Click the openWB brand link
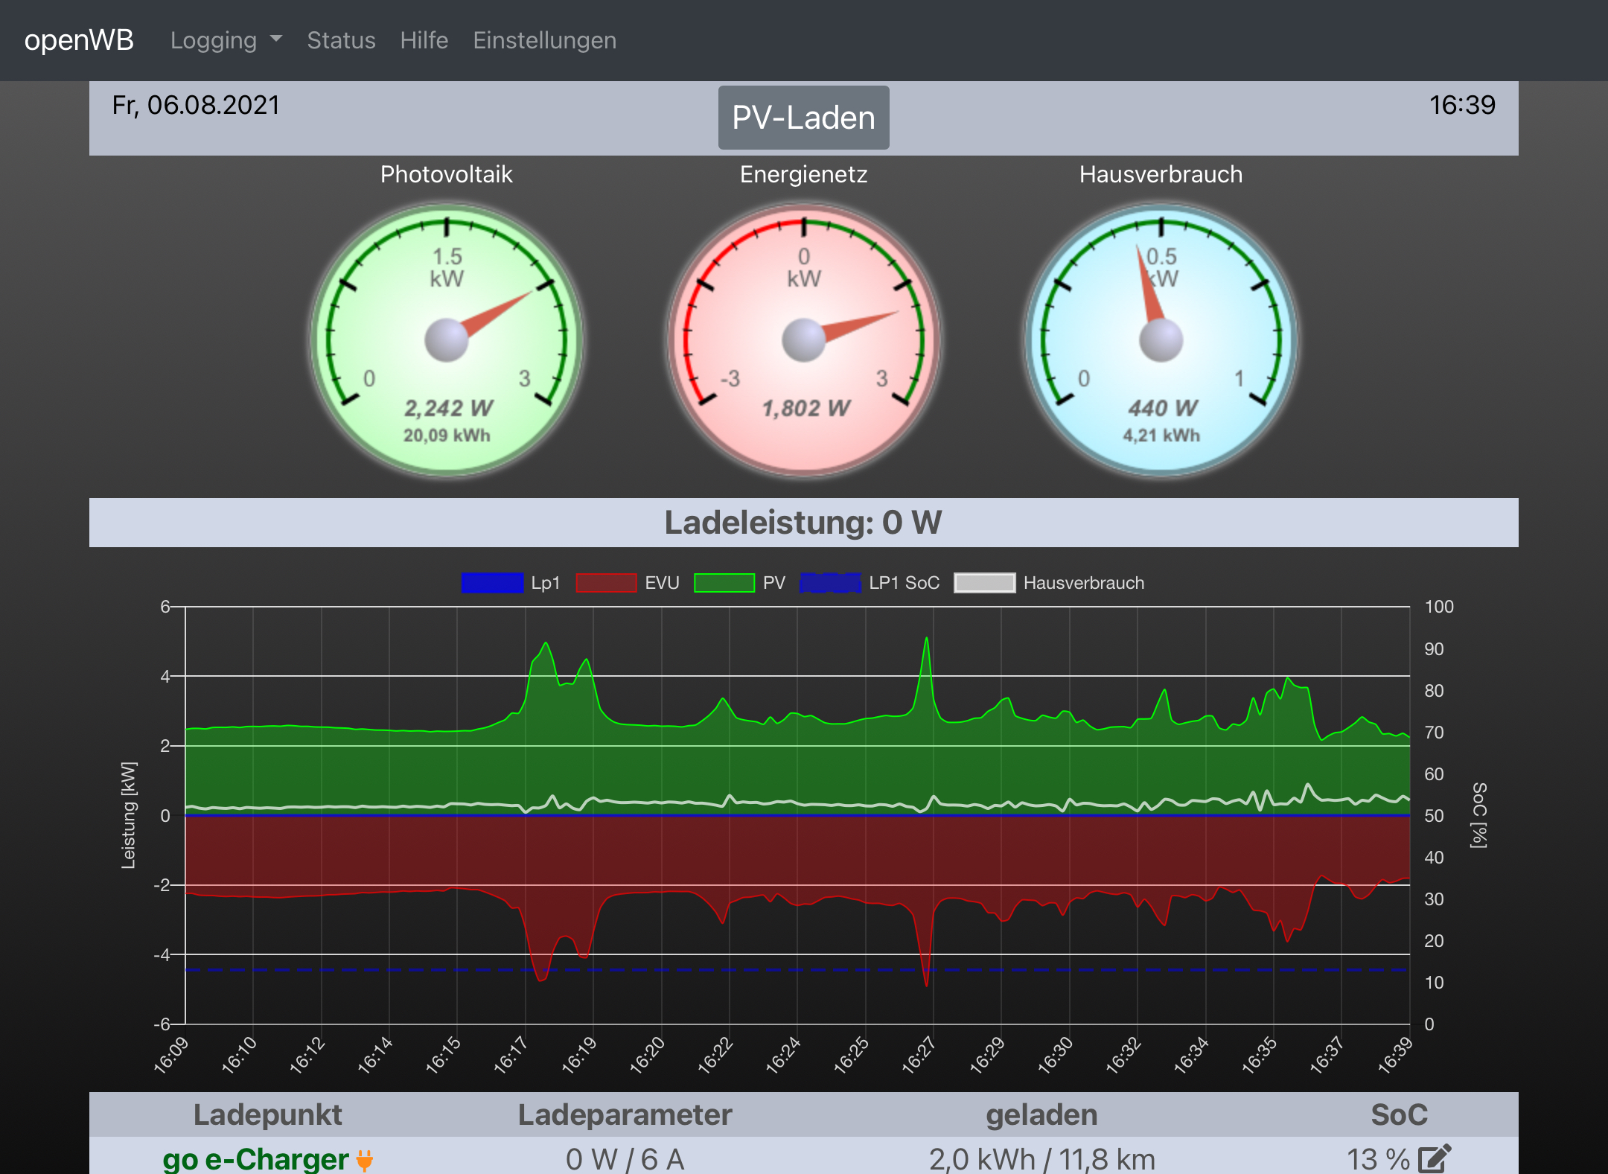This screenshot has width=1608, height=1174. tap(79, 40)
